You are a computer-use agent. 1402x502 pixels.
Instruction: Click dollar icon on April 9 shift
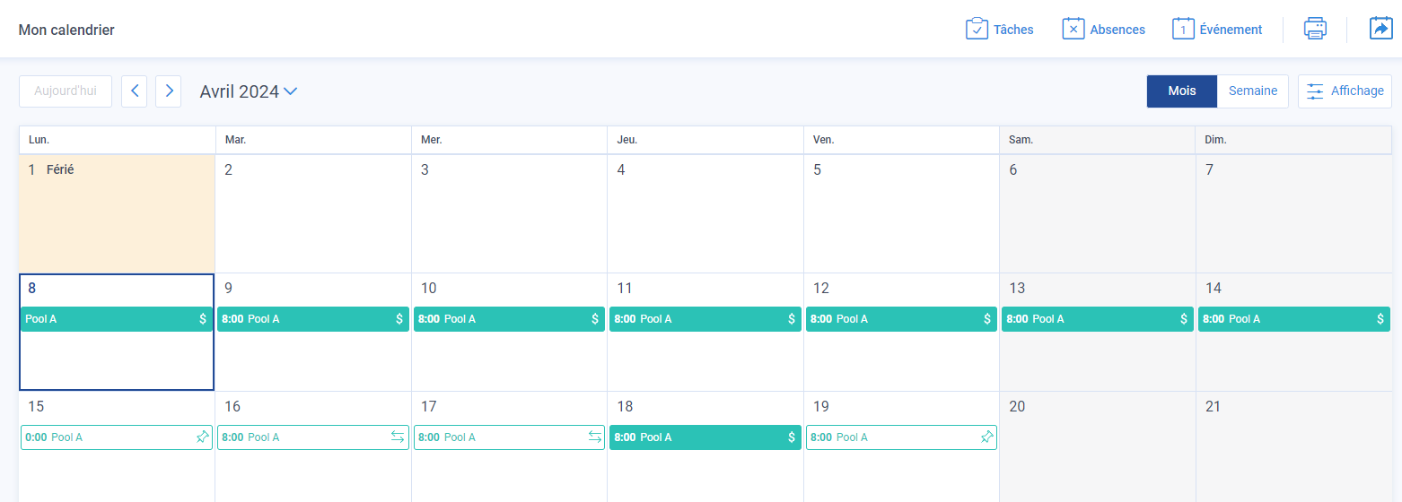(x=399, y=319)
